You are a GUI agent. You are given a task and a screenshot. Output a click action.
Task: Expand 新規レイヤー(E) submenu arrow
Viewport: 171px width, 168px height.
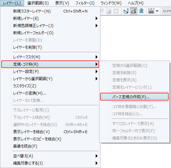(x=96, y=18)
